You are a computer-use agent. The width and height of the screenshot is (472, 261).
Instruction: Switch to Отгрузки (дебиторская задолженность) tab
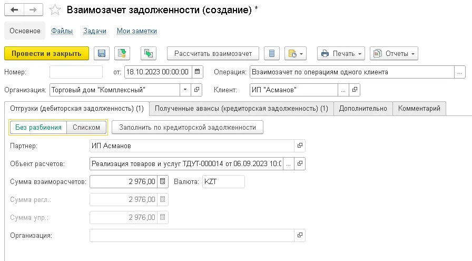click(77, 109)
